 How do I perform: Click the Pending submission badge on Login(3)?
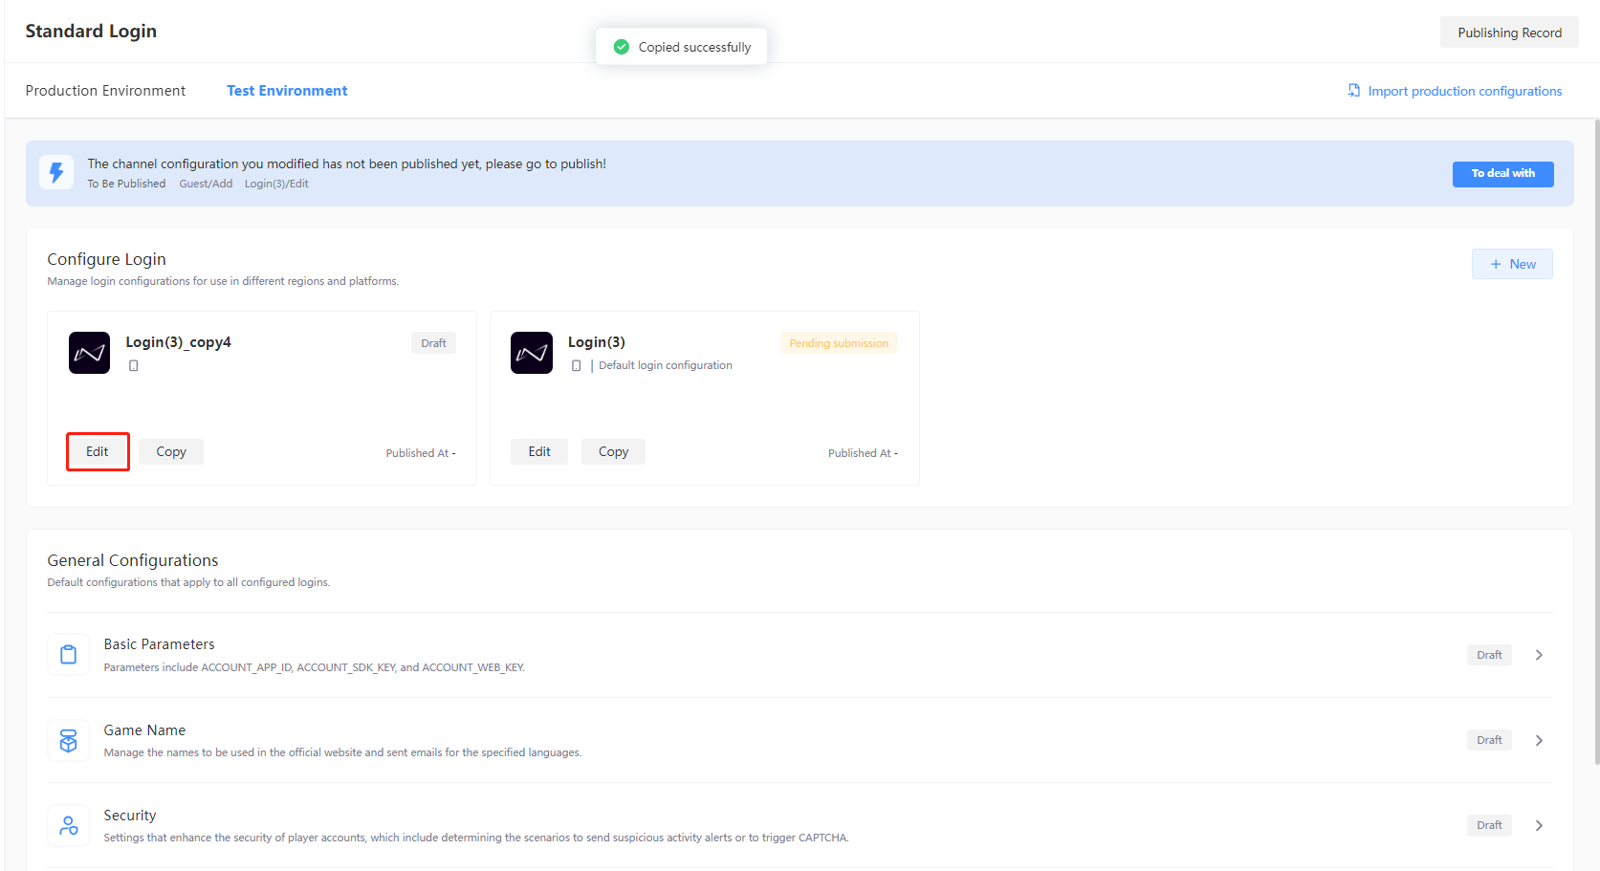(x=839, y=343)
